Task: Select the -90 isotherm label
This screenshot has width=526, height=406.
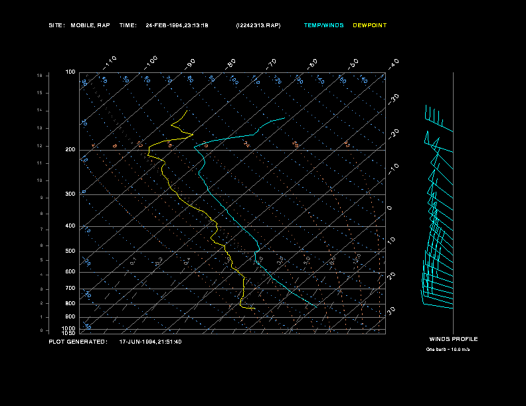Action: [x=190, y=64]
